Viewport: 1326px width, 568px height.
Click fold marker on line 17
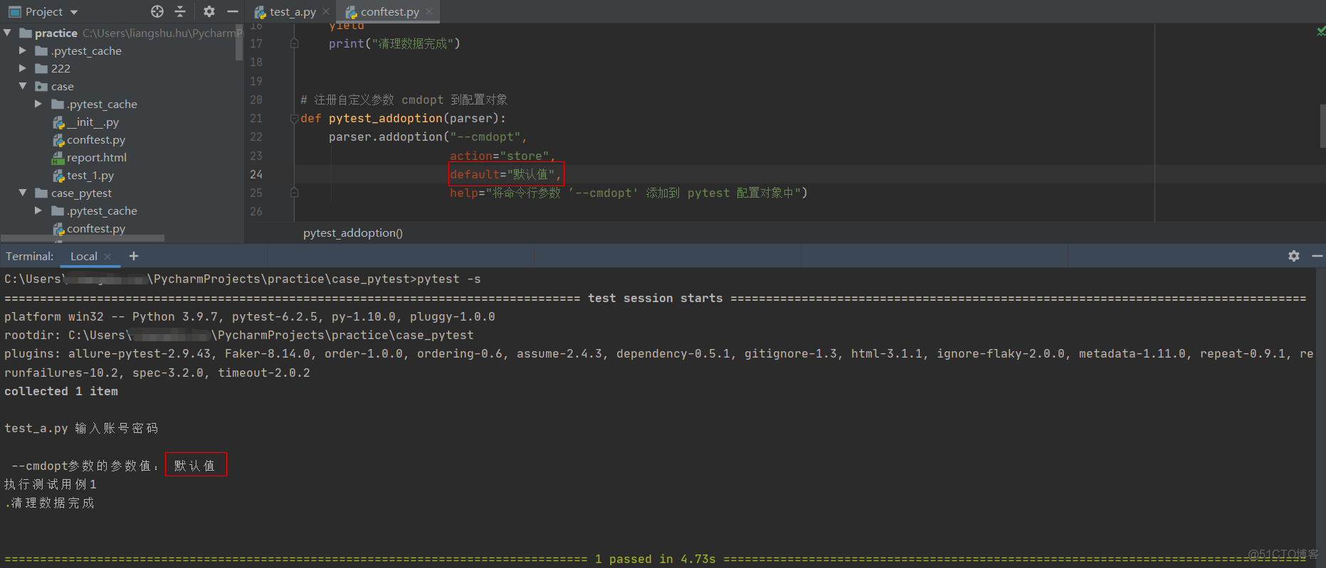[294, 43]
